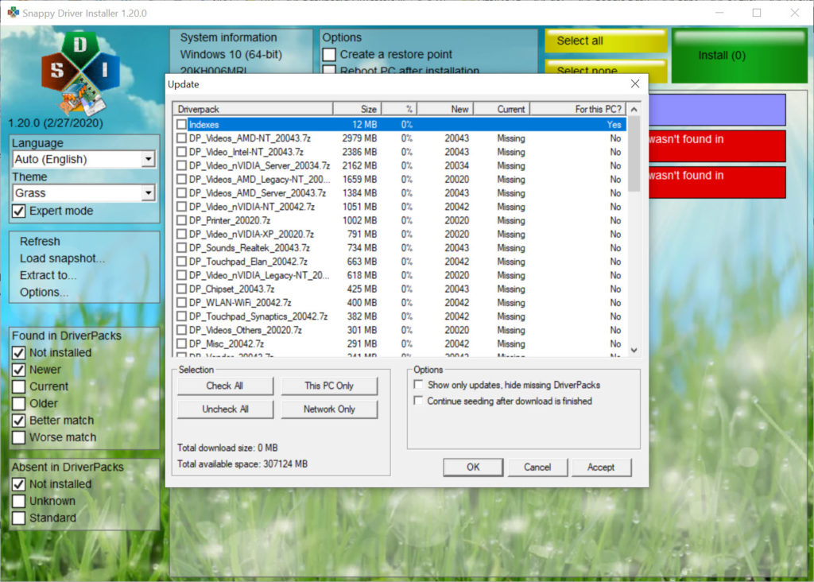Maximize the Snappy Driver Installer window

(x=757, y=13)
